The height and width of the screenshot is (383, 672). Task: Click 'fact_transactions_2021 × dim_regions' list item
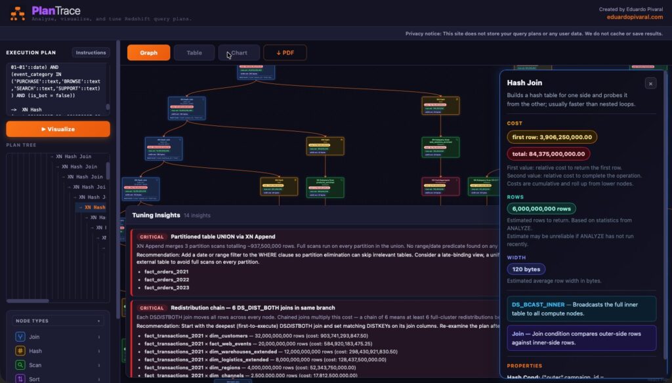[x=250, y=367]
